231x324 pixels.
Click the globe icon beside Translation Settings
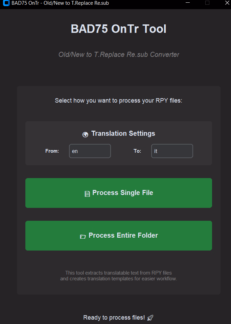[85, 134]
